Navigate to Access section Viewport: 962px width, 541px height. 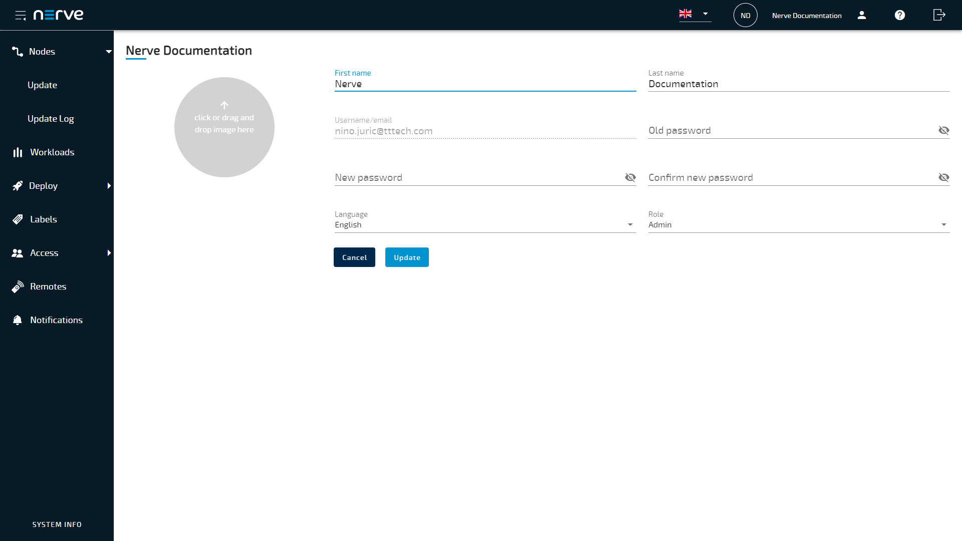(x=44, y=252)
